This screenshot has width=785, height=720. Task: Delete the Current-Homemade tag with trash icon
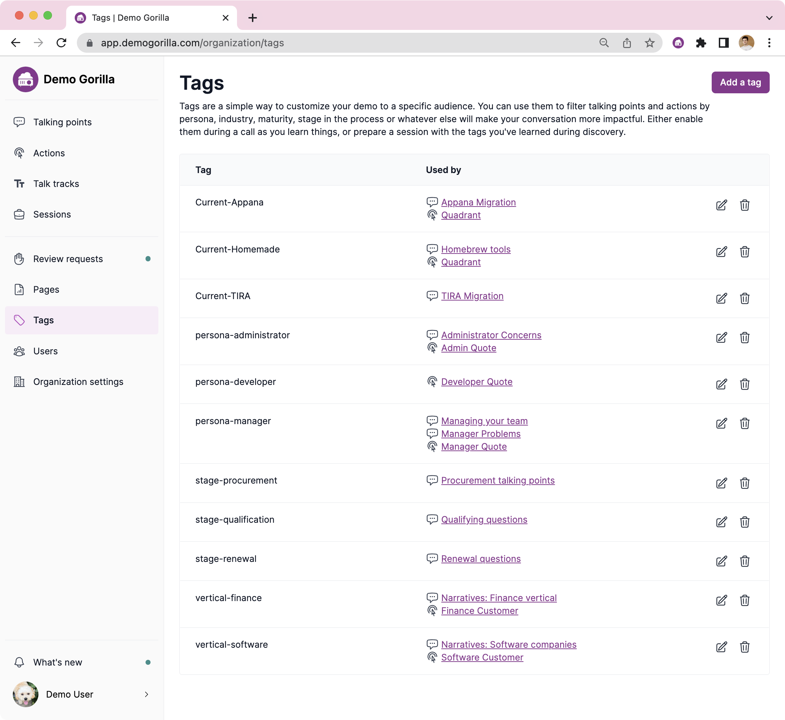tap(744, 252)
